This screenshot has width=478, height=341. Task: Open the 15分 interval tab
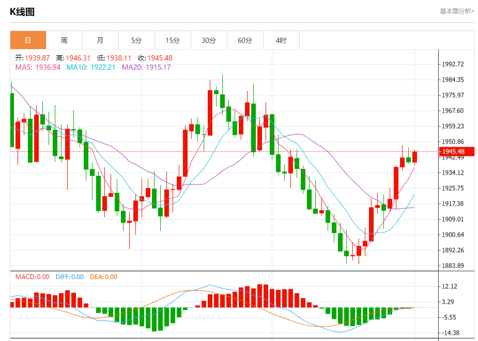(x=173, y=40)
